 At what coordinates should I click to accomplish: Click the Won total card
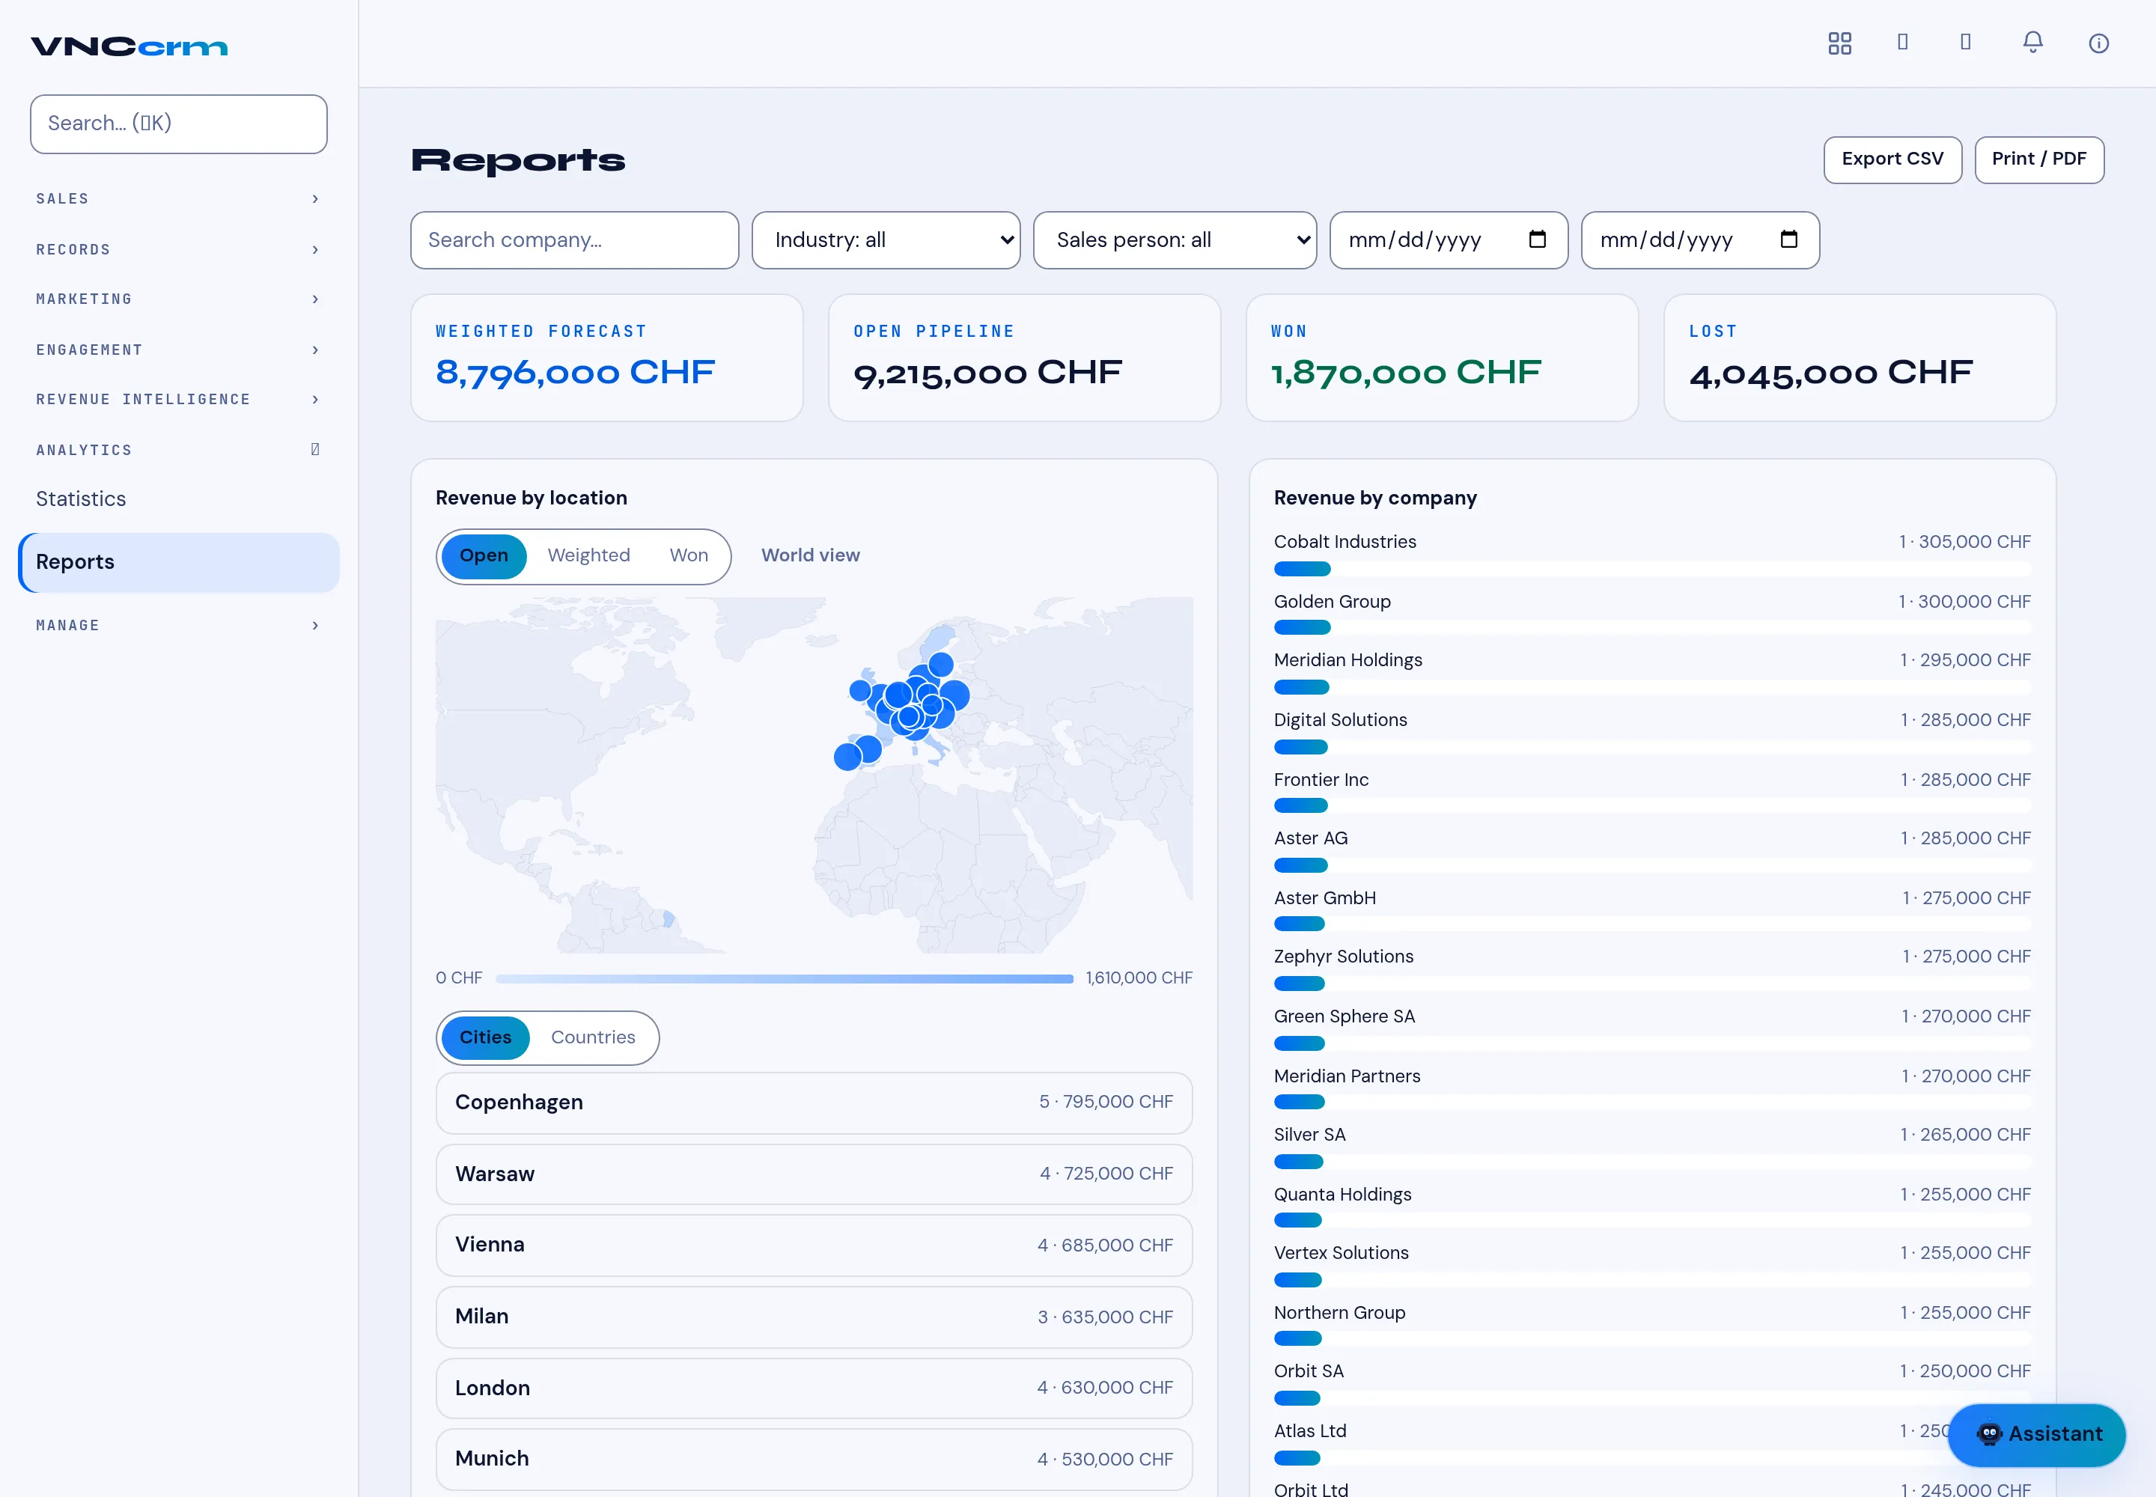click(x=1441, y=357)
